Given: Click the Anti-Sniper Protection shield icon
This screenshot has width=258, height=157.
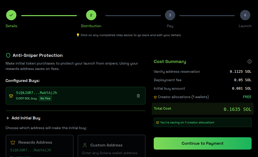Looking at the screenshot, I should 8,55.
